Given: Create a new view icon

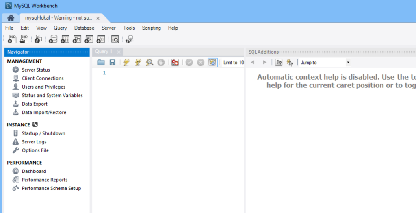Looking at the screenshot, I should [77, 39].
